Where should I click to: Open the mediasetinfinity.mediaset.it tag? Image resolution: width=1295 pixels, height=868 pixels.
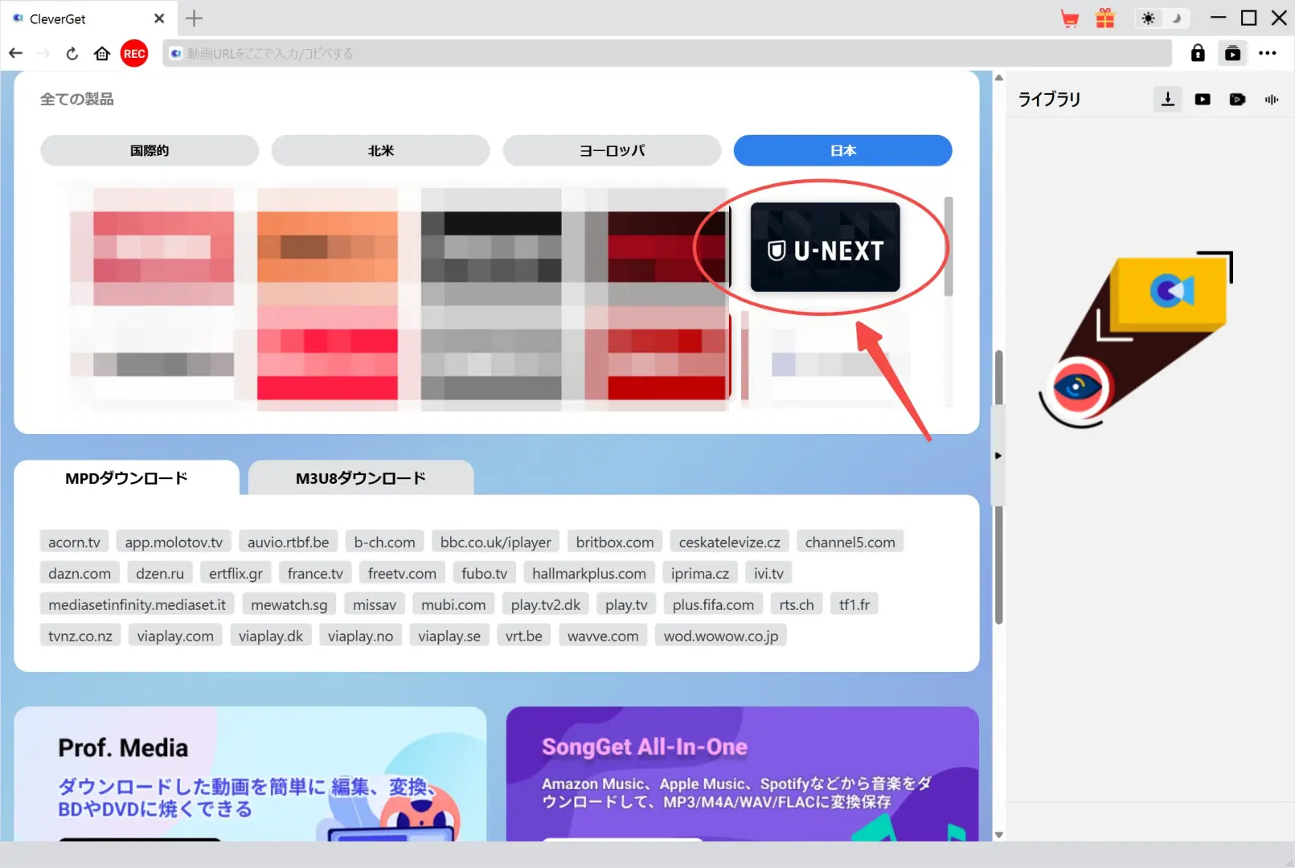137,604
